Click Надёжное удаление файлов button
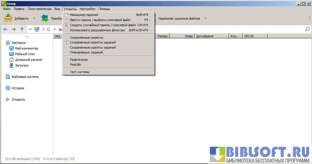 coord(179,18)
